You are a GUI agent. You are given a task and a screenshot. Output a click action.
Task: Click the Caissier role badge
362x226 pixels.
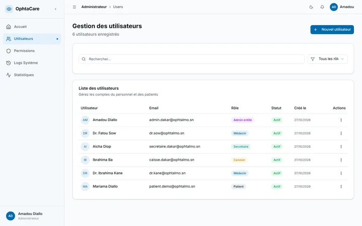pyautogui.click(x=239, y=160)
